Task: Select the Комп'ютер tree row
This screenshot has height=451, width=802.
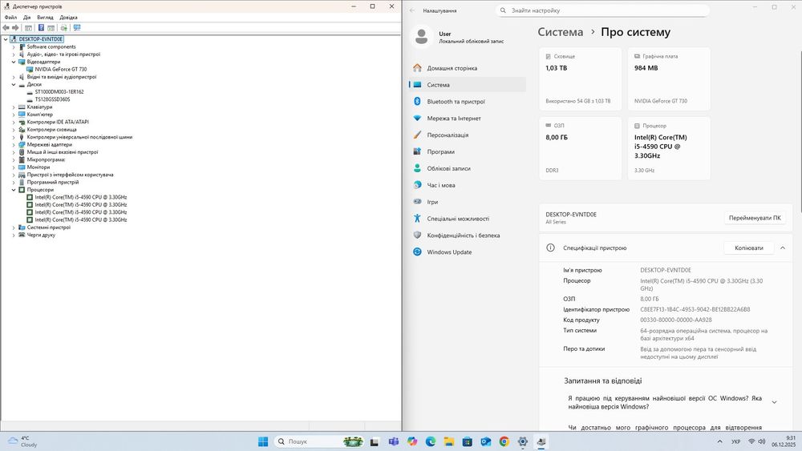Action: point(39,115)
